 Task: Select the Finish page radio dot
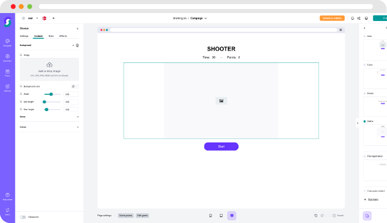tap(364, 94)
